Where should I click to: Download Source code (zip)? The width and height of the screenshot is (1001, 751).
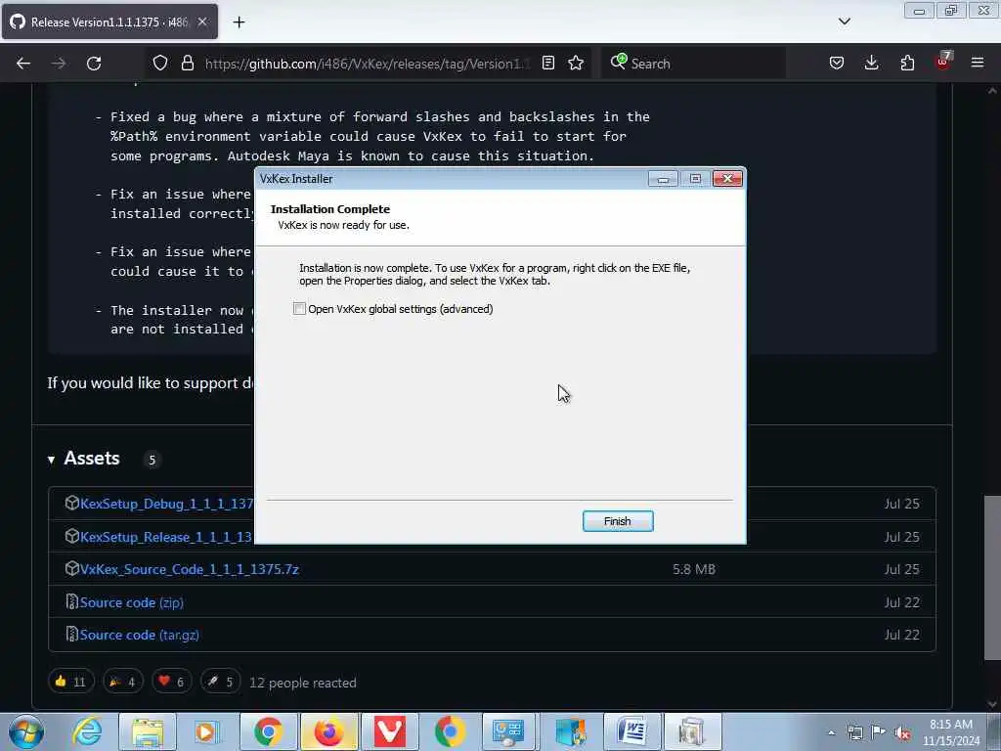coord(132,602)
